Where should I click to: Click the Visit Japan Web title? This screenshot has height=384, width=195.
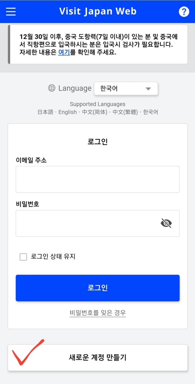(x=98, y=11)
